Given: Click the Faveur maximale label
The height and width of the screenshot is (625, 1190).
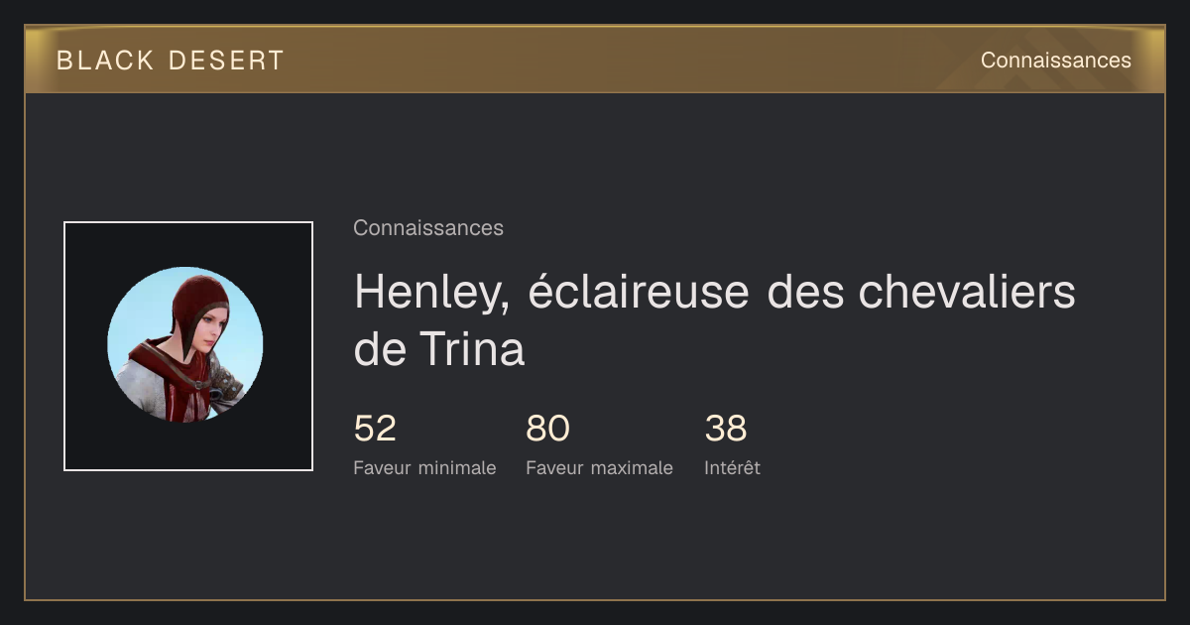Looking at the screenshot, I should pos(599,468).
